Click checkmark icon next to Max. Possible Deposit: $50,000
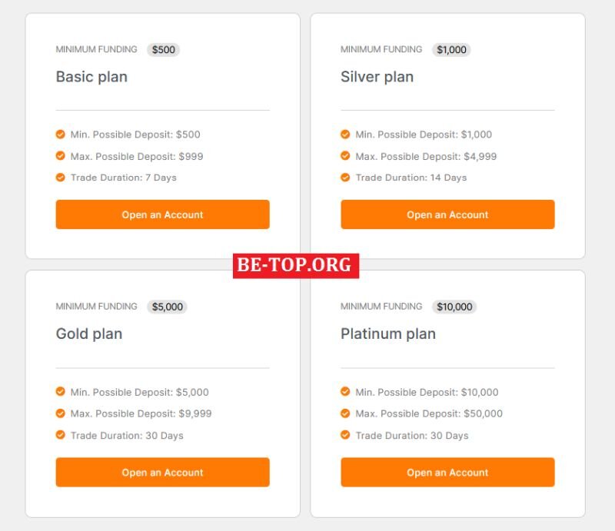This screenshot has width=615, height=531. pos(345,413)
